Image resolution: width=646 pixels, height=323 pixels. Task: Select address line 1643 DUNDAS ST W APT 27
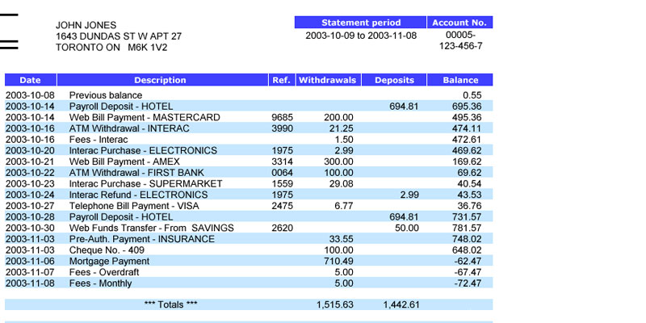[x=119, y=36]
